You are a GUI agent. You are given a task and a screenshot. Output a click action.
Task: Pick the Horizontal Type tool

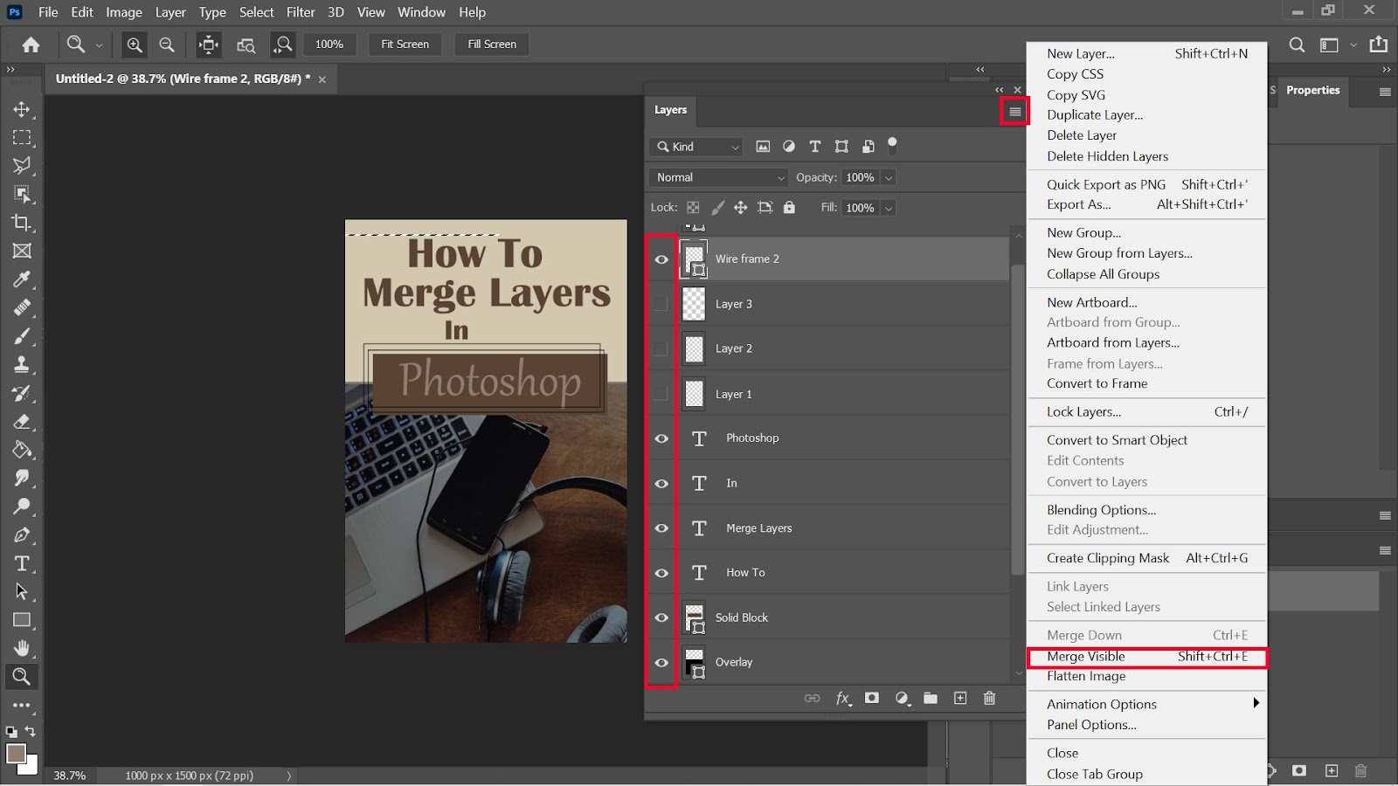coord(22,563)
